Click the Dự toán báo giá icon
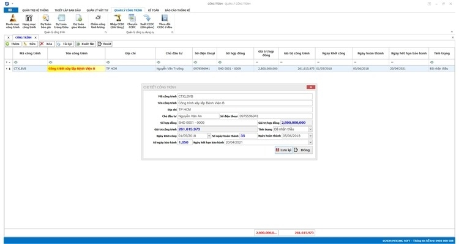This screenshot has width=459, height=244. coord(45,21)
